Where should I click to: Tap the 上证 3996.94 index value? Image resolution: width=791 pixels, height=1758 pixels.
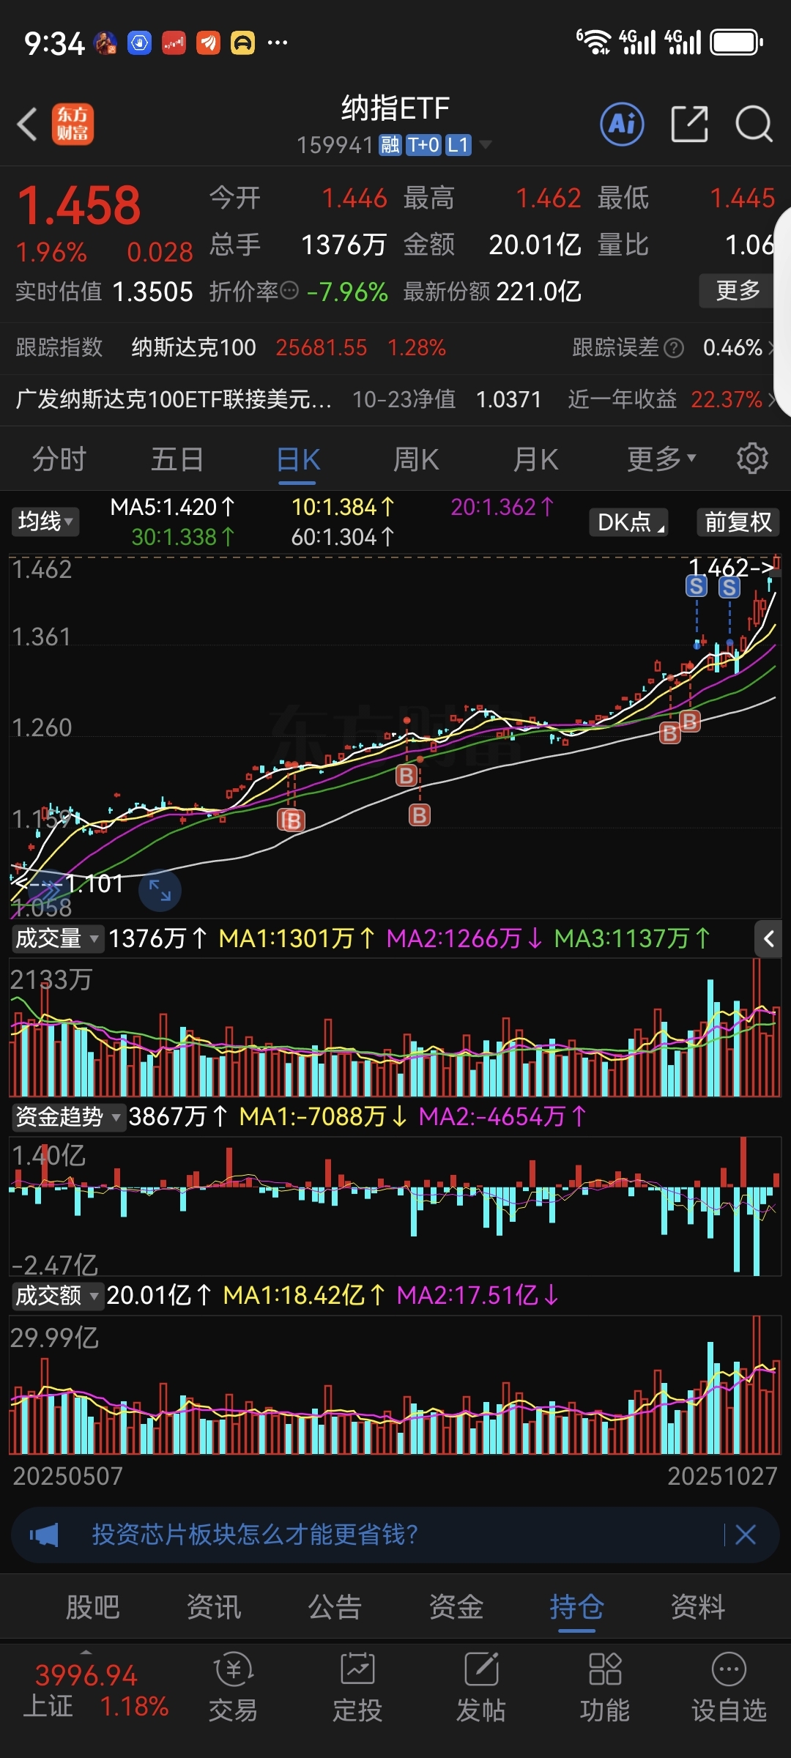click(x=86, y=1675)
